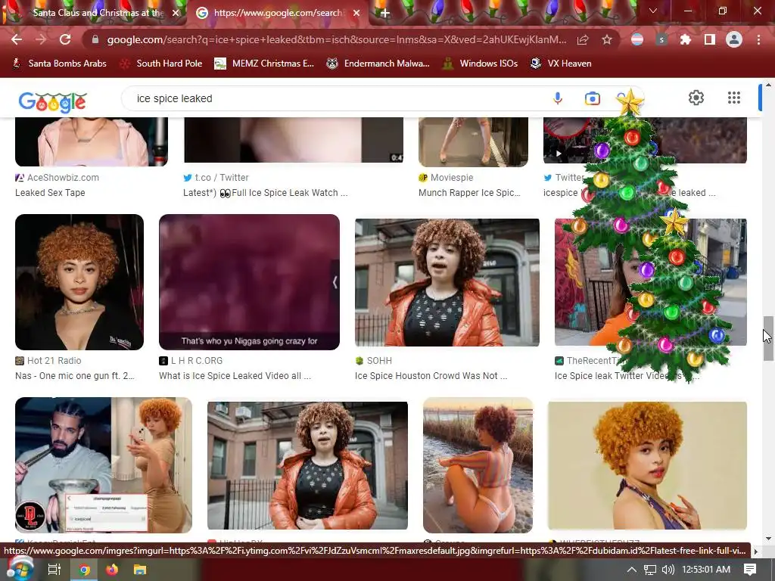The height and width of the screenshot is (581, 775).
Task: Open Task View on the taskbar
Action: pyautogui.click(x=54, y=570)
